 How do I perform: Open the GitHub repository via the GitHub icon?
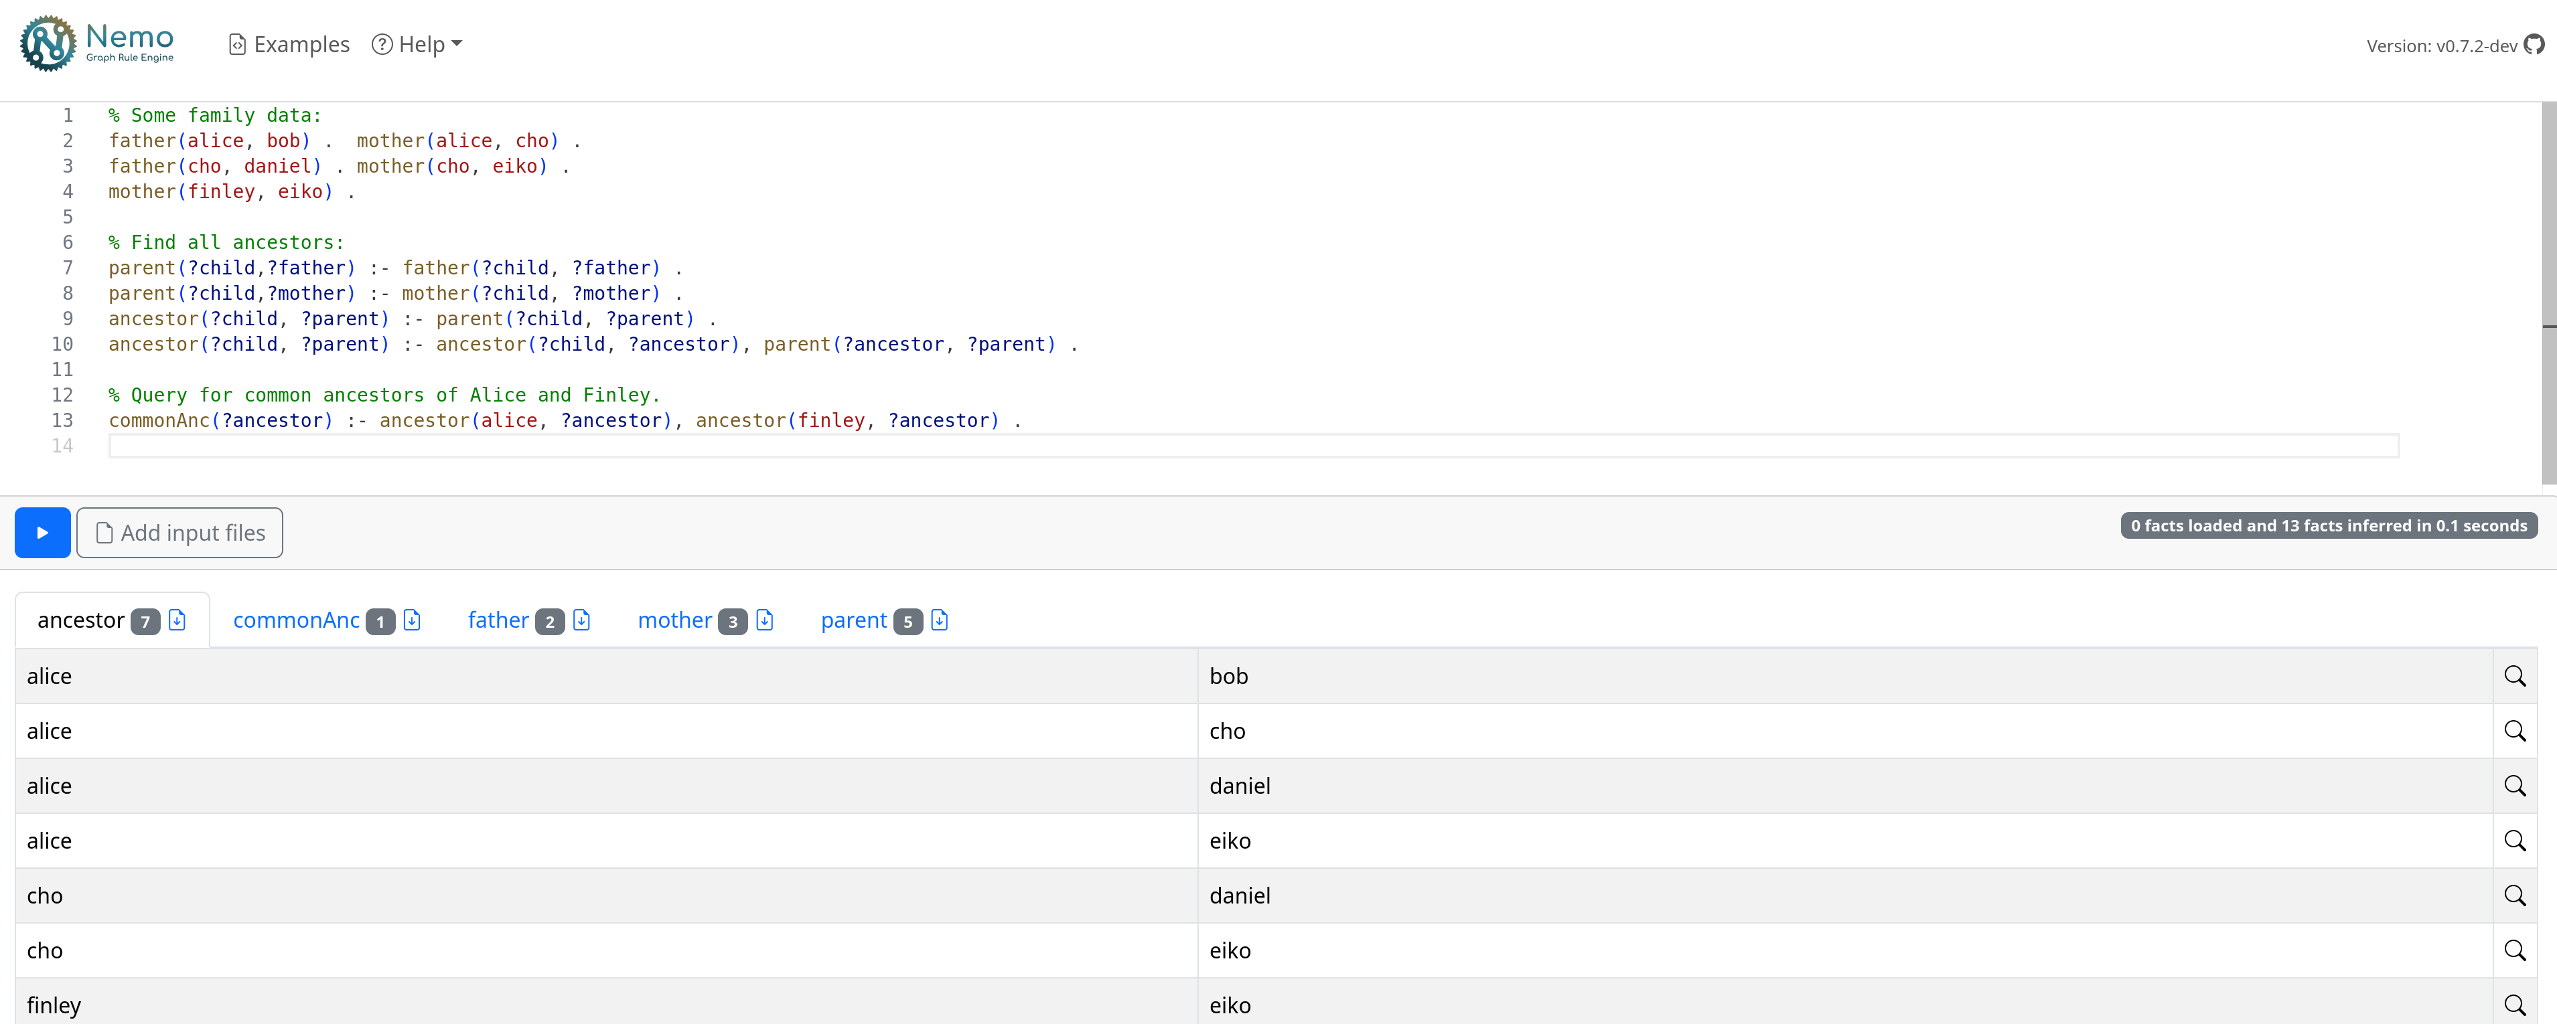(2534, 45)
